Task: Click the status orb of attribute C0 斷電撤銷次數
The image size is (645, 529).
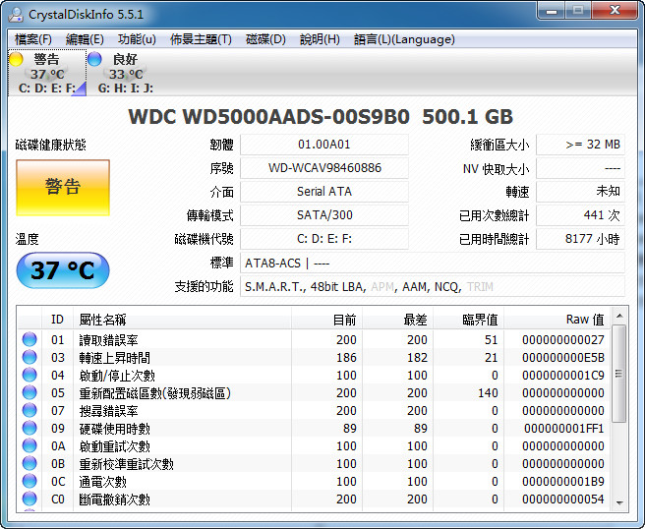Action: click(x=29, y=499)
